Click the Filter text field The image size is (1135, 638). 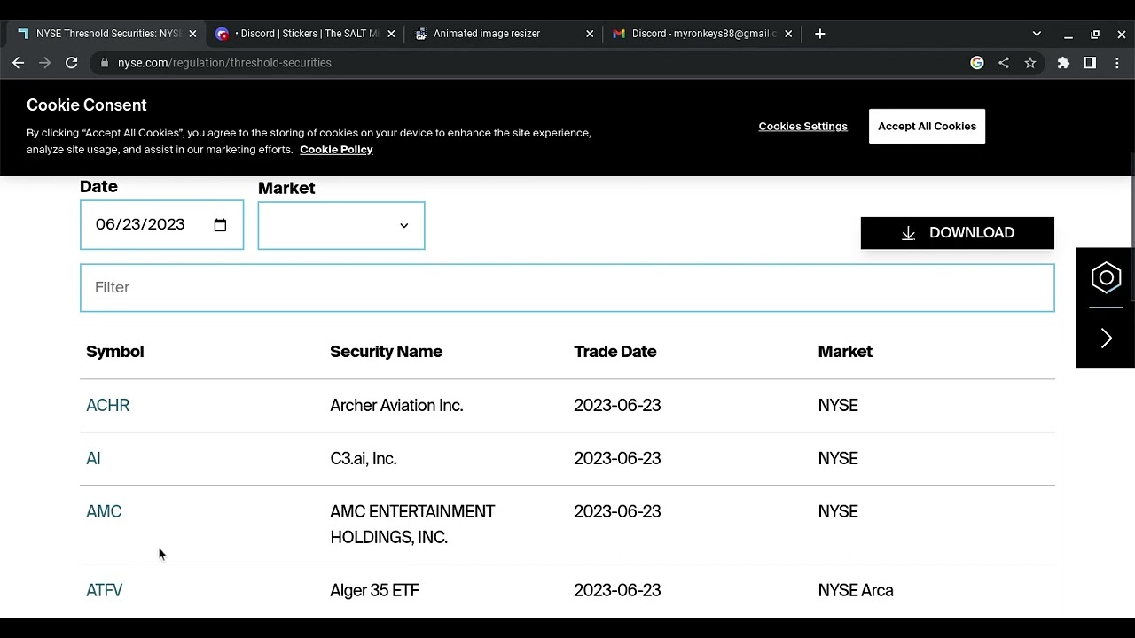tap(567, 288)
